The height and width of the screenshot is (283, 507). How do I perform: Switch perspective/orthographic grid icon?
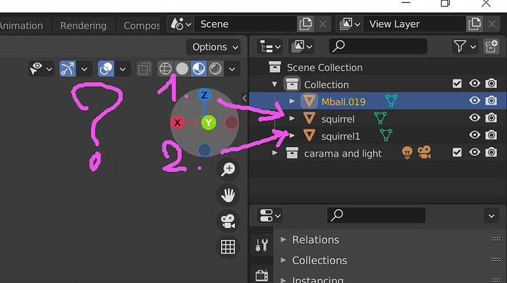click(228, 247)
